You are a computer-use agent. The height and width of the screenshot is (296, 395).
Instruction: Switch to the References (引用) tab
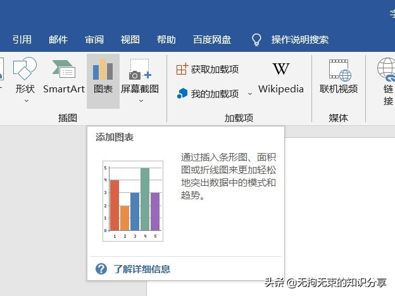22,39
